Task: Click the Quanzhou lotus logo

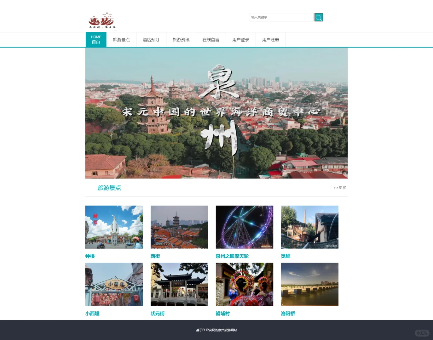Action: click(x=101, y=20)
